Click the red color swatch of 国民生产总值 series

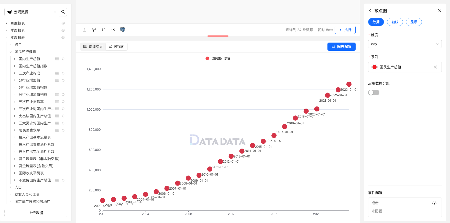pyautogui.click(x=375, y=67)
